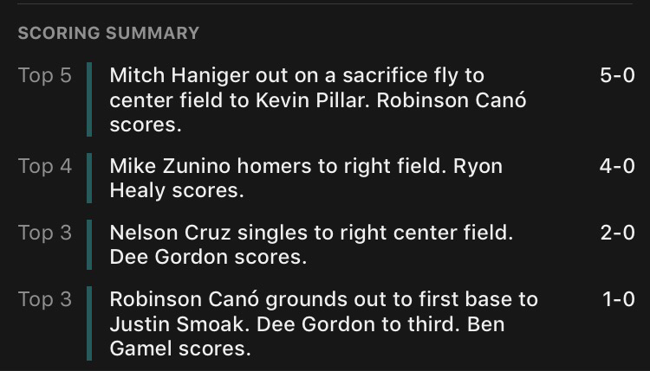
Task: Select the Top 5 inning label
Action: (x=45, y=75)
